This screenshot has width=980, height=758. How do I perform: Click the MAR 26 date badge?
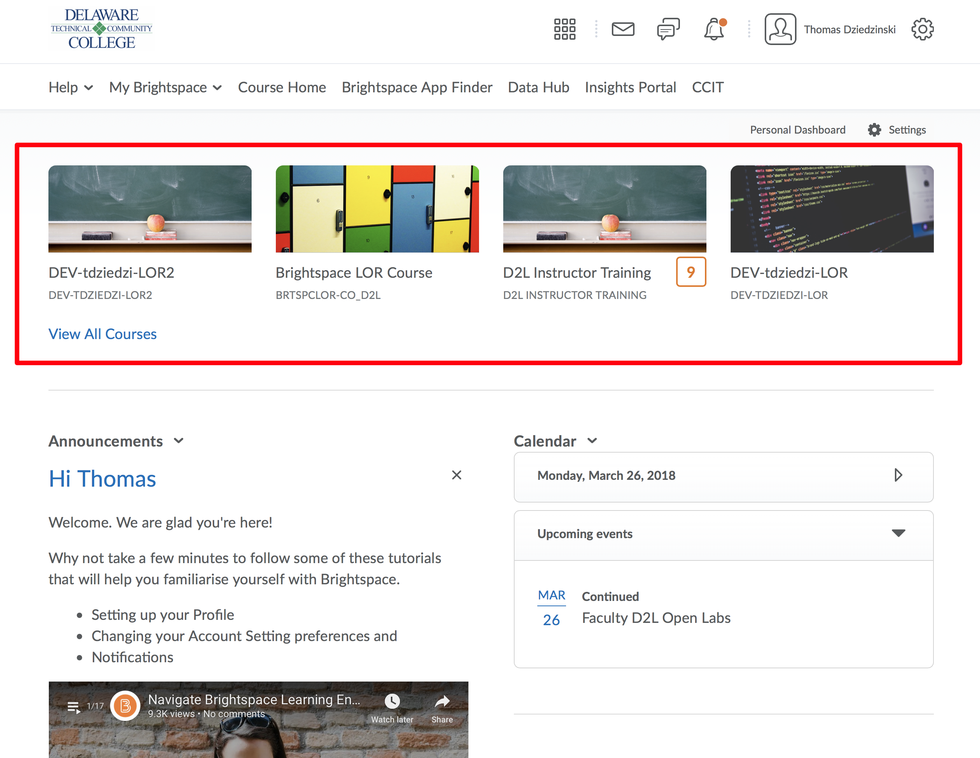[x=551, y=608]
